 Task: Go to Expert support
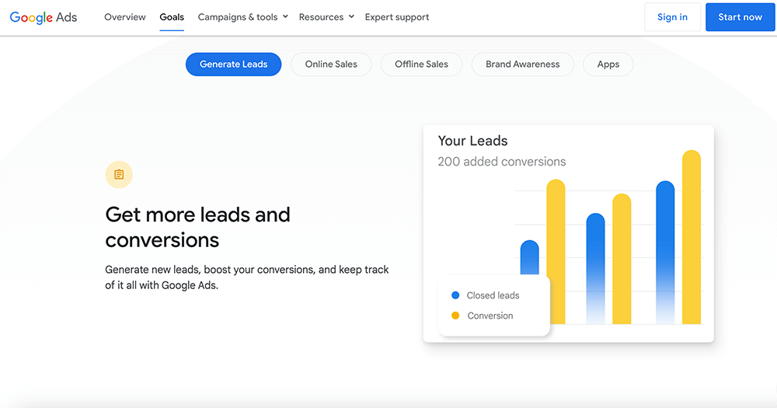tap(397, 17)
